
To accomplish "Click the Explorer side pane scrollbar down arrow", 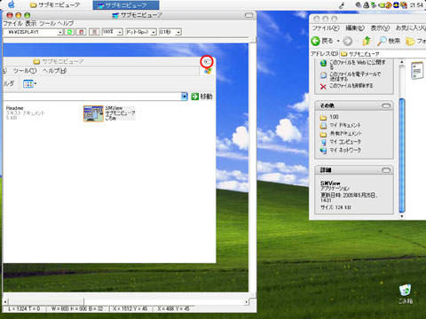I will 402,216.
